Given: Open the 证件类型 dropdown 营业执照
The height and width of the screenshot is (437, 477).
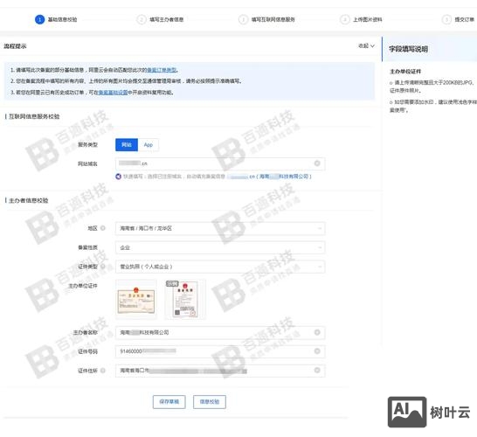Looking at the screenshot, I should pos(220,267).
